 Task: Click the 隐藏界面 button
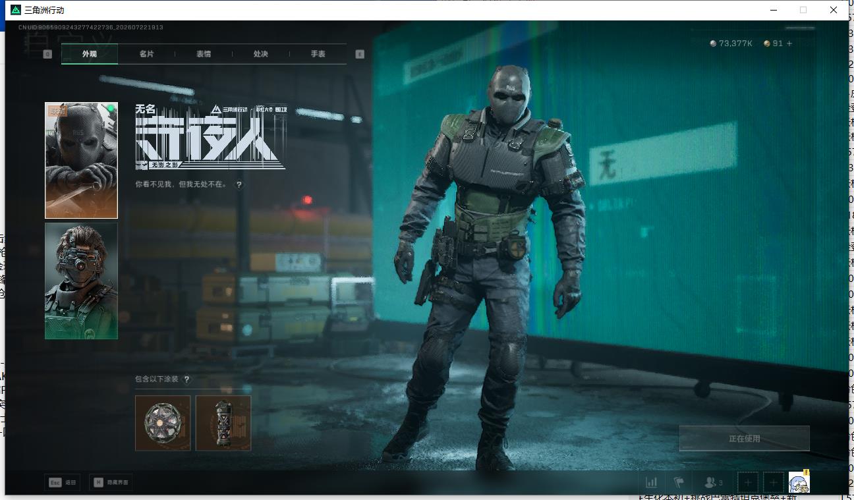111,482
